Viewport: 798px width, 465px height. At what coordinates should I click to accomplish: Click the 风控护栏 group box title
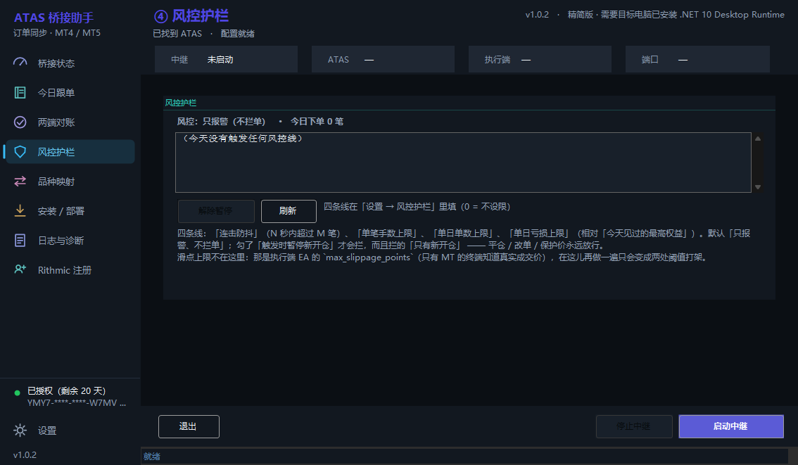tap(181, 103)
